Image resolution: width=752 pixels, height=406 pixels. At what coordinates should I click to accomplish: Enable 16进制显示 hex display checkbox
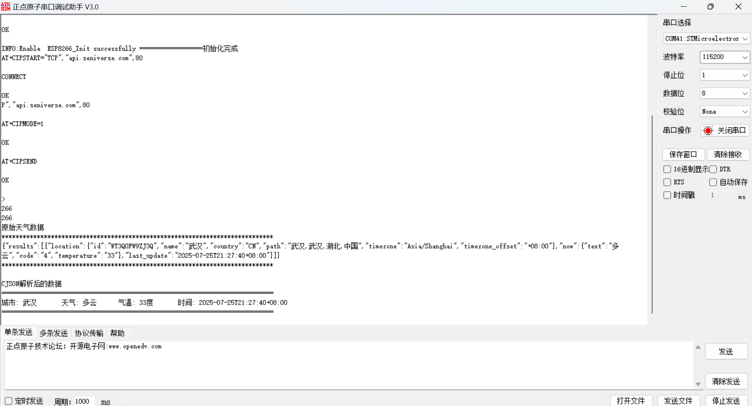667,169
